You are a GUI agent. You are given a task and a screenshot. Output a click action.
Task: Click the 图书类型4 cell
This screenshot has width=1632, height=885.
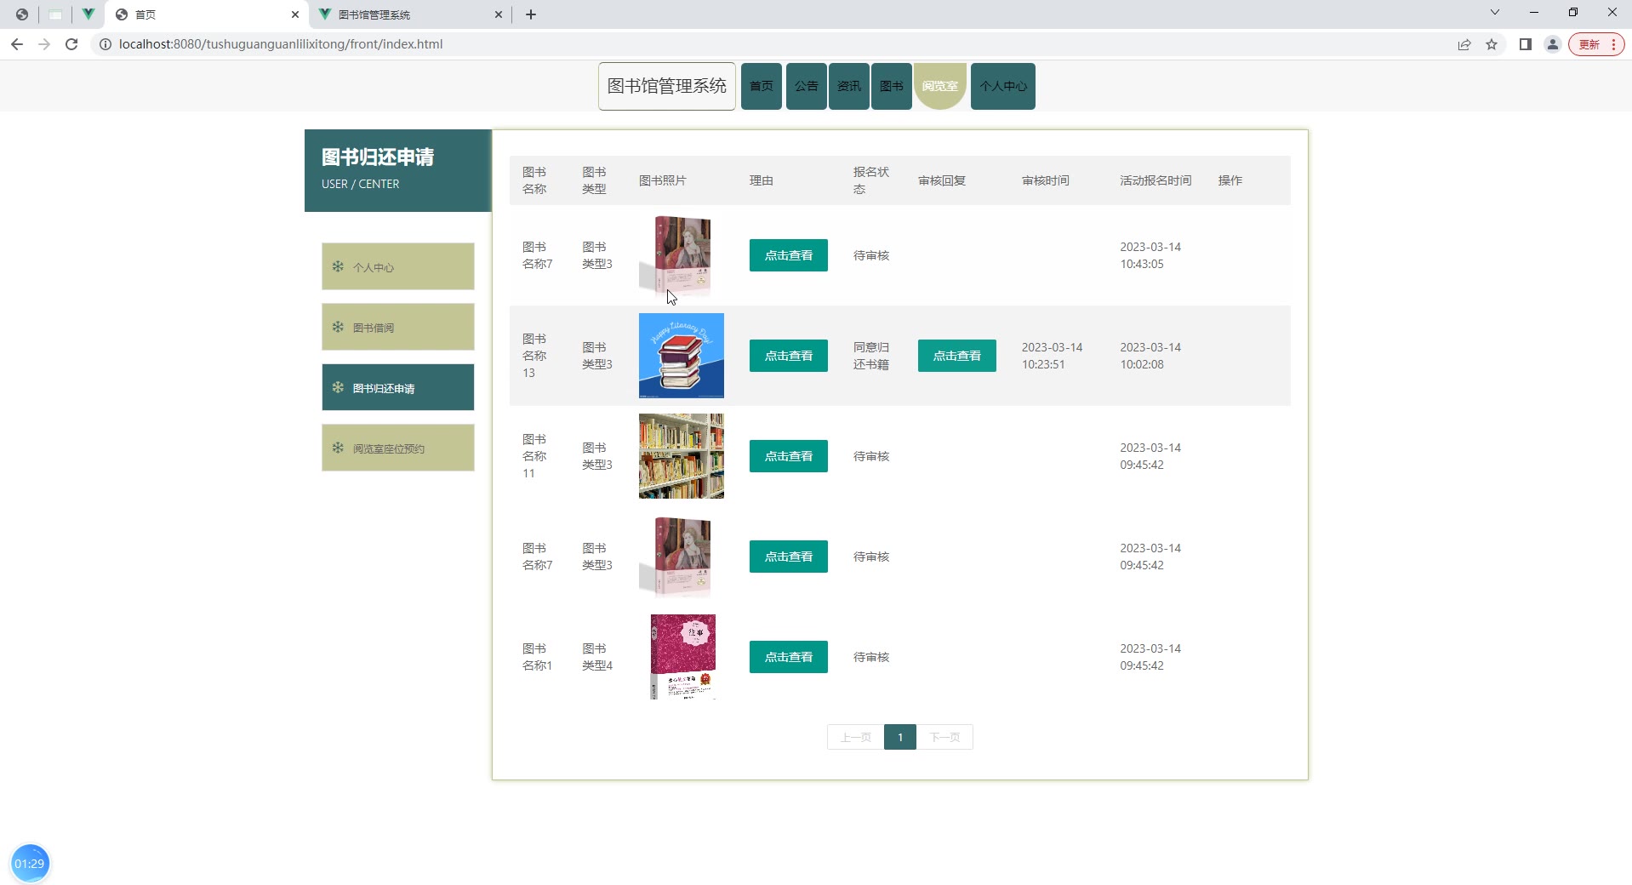tap(597, 657)
